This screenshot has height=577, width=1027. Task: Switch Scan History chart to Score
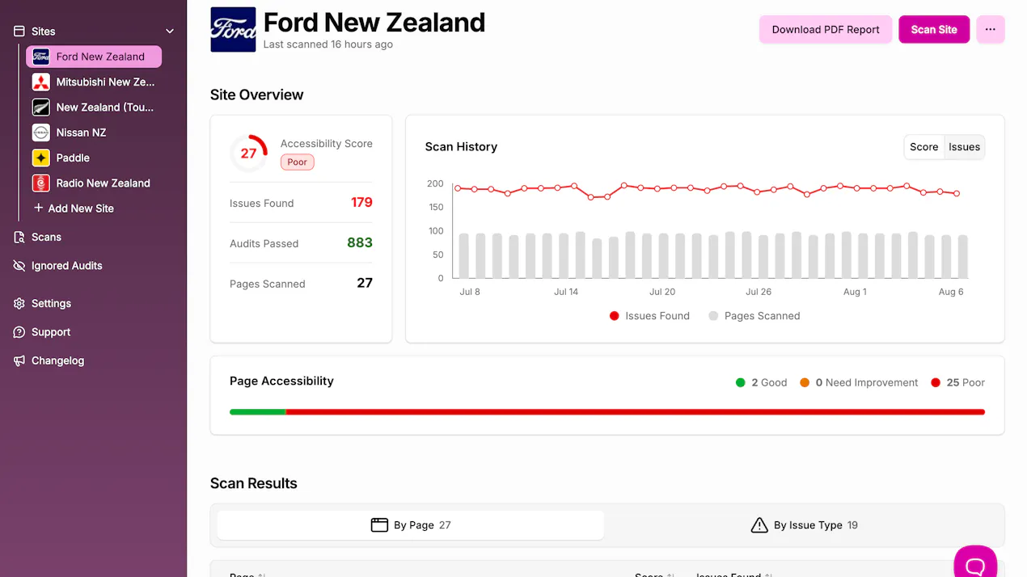924,147
